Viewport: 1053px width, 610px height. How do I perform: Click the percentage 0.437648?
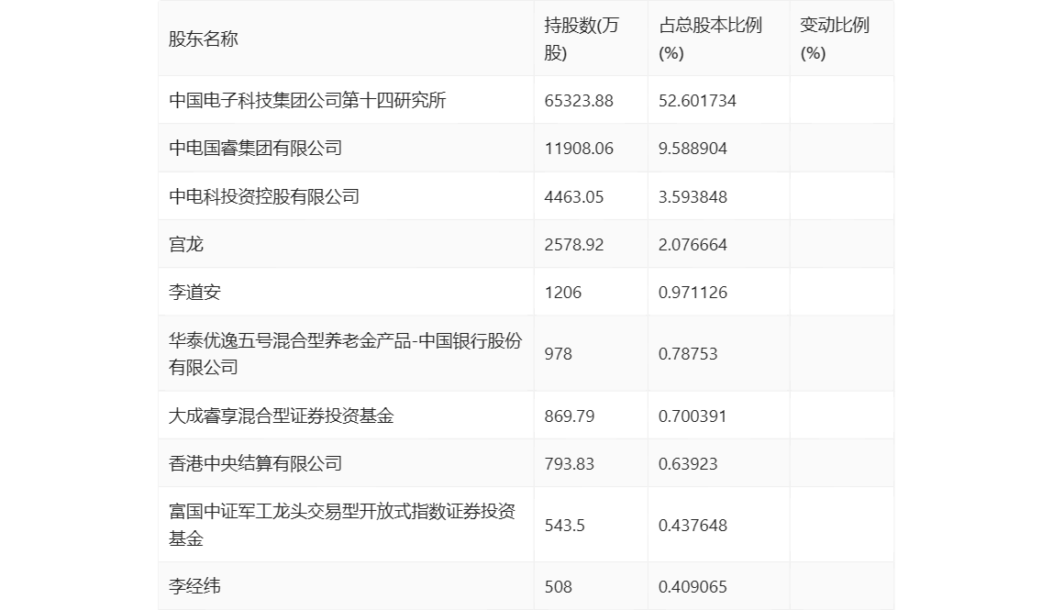(693, 526)
